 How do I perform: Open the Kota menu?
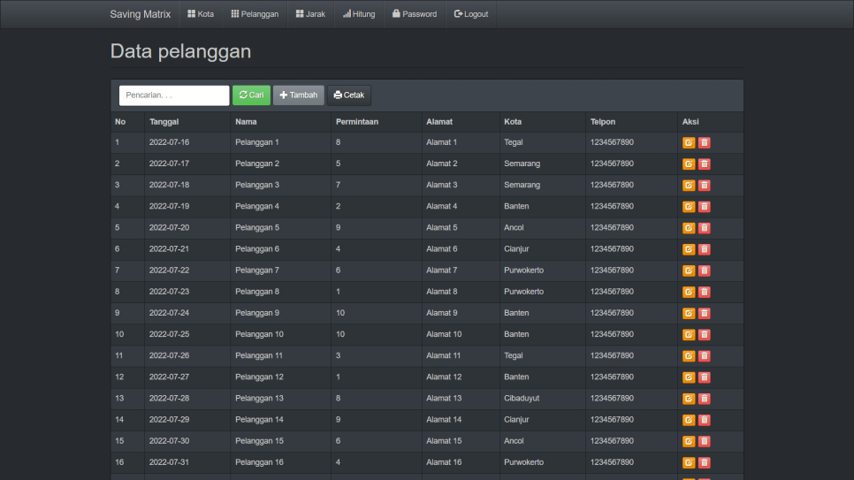click(x=201, y=14)
